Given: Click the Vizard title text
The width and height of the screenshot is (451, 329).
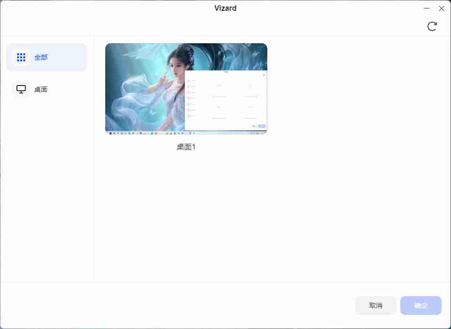Looking at the screenshot, I should (x=225, y=8).
